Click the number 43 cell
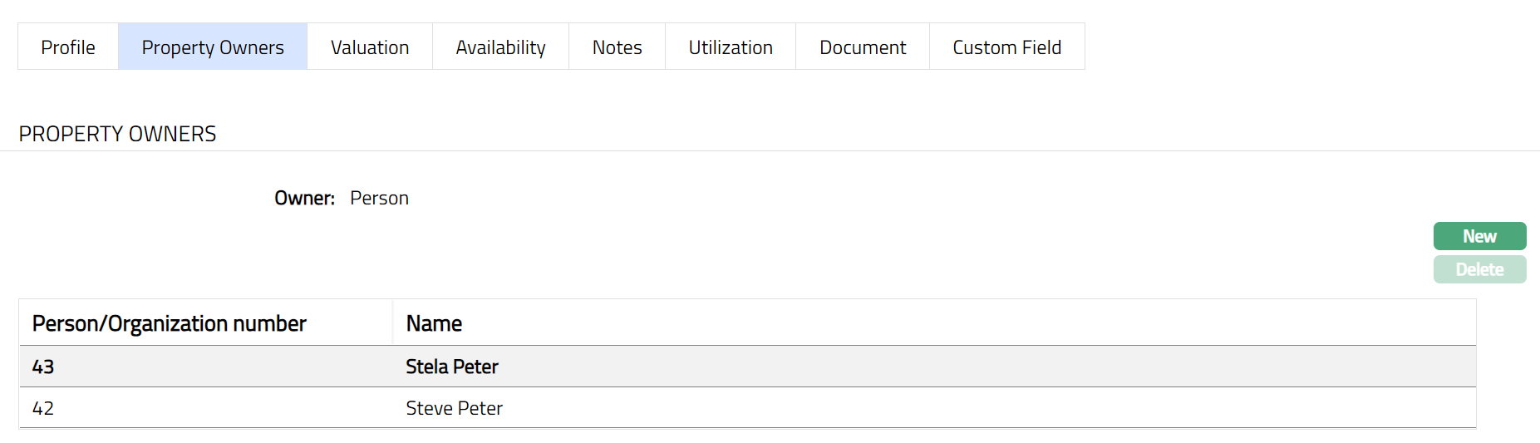 (x=43, y=367)
